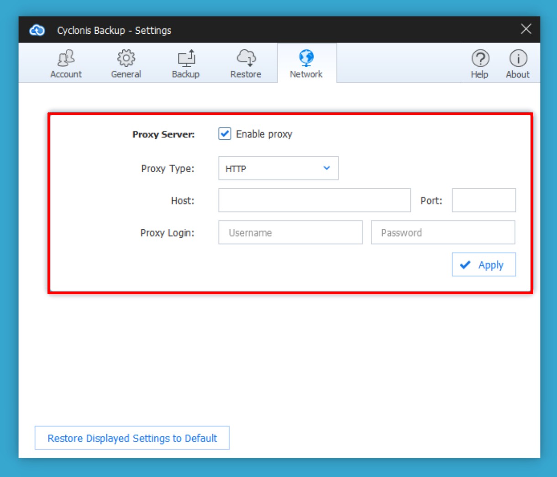Focus the proxy Password field
This screenshot has height=477, width=557.
[442, 233]
